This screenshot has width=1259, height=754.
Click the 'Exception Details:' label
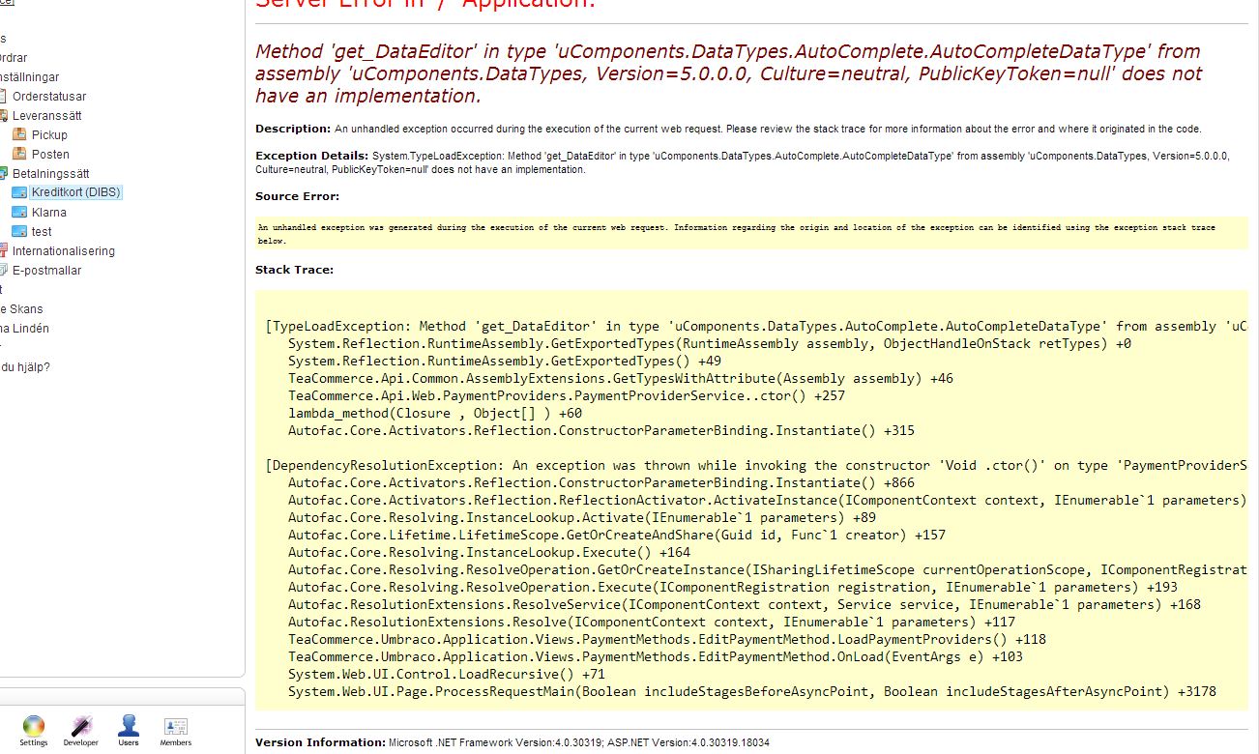point(311,156)
